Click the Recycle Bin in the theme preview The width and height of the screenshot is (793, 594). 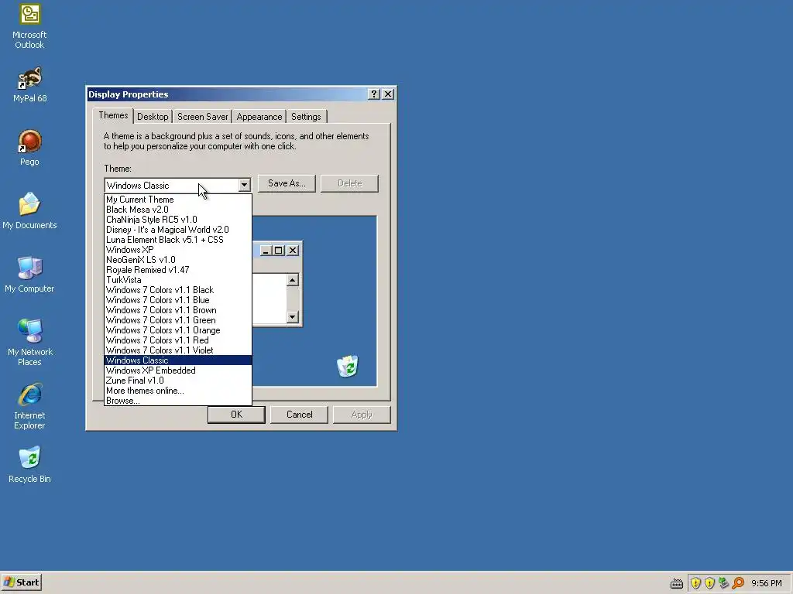coord(348,366)
